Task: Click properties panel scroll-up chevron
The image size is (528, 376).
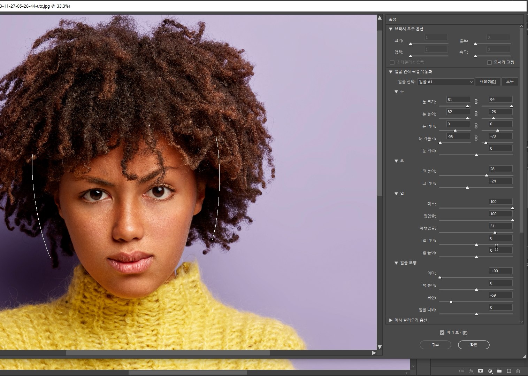Action: [521, 26]
